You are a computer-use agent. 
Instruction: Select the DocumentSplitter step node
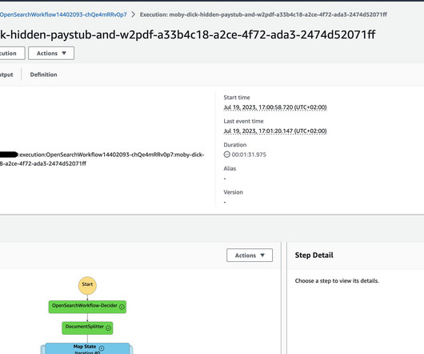[x=87, y=328]
